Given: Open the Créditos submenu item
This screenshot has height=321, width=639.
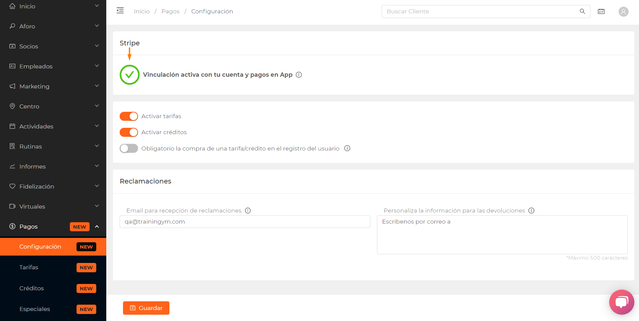Looking at the screenshot, I should tap(53, 288).
